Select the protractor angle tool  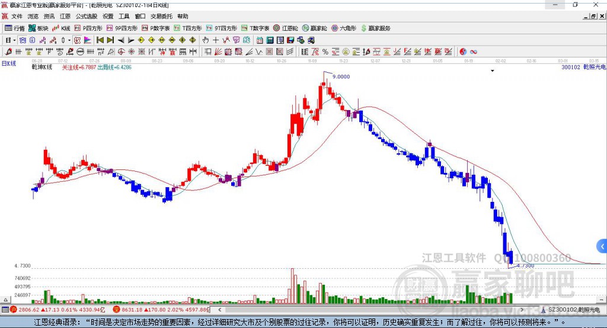(x=110, y=52)
